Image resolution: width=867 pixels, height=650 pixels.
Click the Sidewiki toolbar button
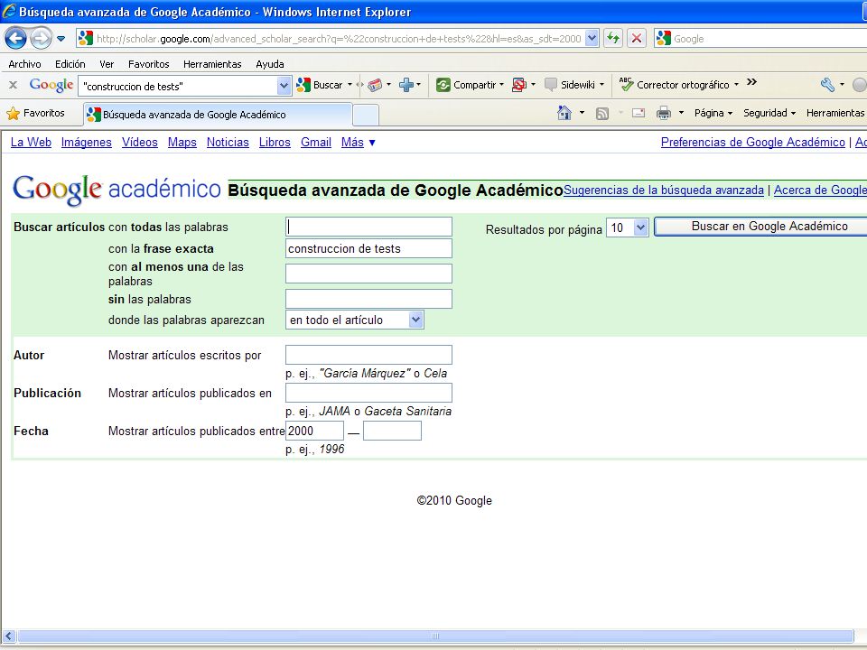pos(570,85)
